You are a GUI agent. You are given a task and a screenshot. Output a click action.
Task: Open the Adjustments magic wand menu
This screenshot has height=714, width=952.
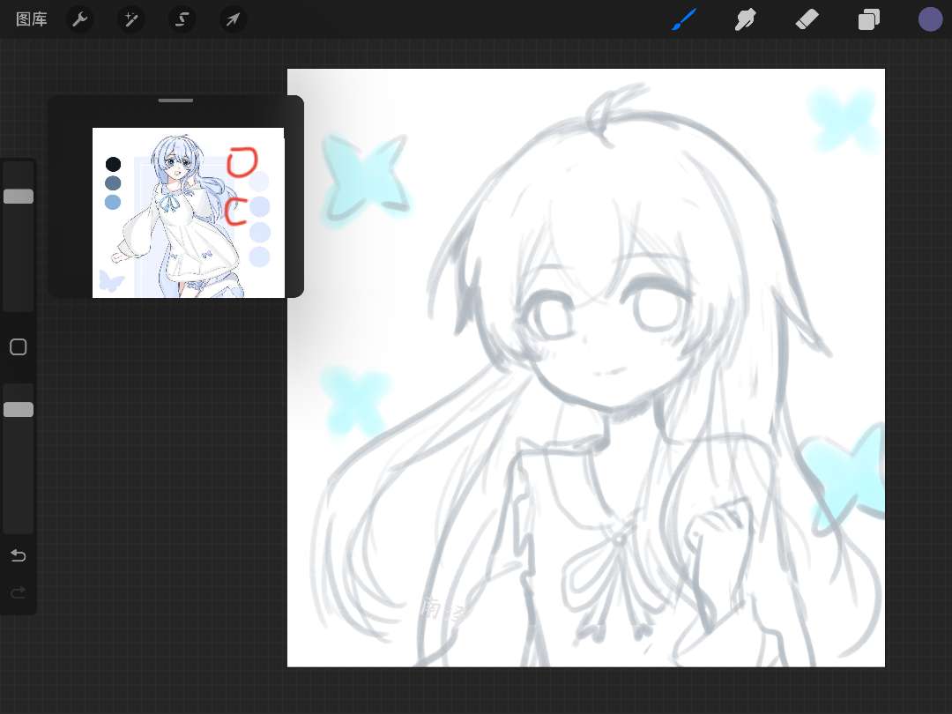click(131, 19)
